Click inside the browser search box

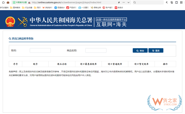[148, 2]
